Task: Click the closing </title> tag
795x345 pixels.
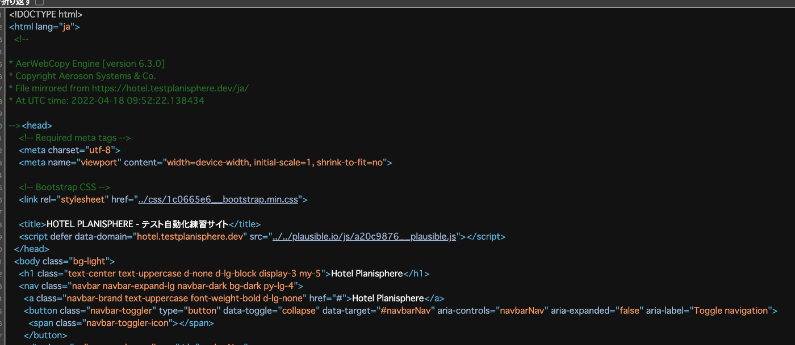Action: pyautogui.click(x=245, y=224)
